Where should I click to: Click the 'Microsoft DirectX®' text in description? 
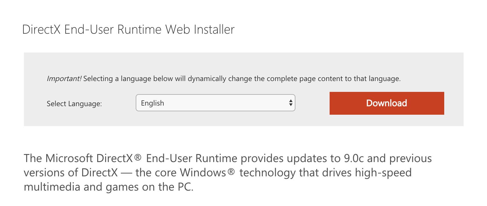click(x=93, y=158)
